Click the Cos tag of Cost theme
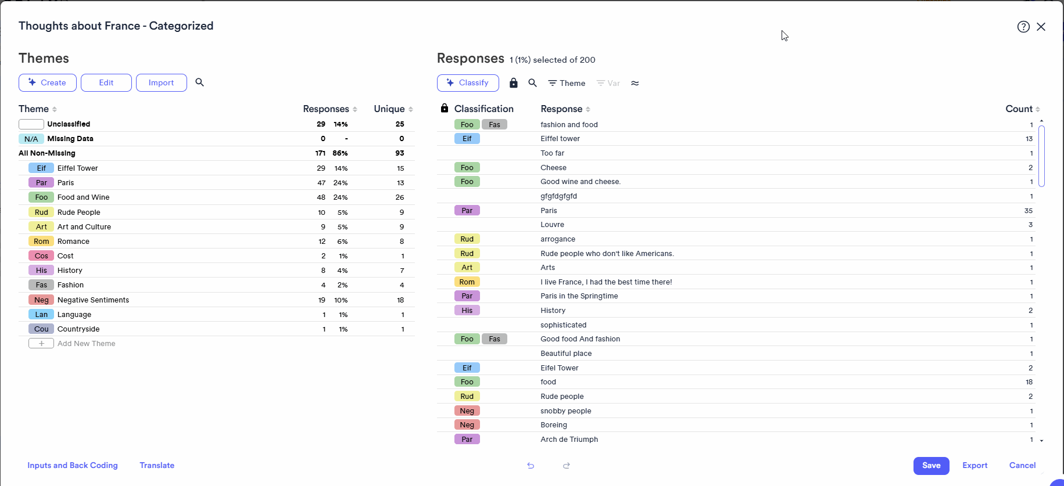 tap(41, 256)
